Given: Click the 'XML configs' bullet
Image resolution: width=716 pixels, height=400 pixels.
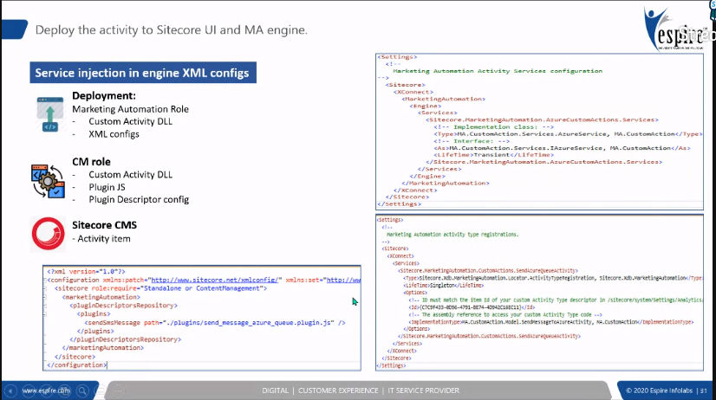Looking at the screenshot, I should 114,134.
